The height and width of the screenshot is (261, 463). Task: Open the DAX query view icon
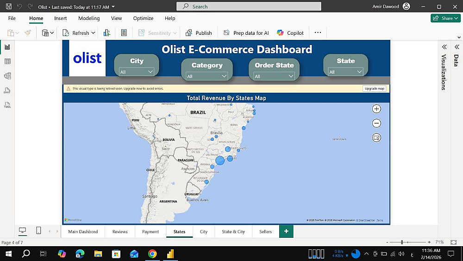click(7, 90)
